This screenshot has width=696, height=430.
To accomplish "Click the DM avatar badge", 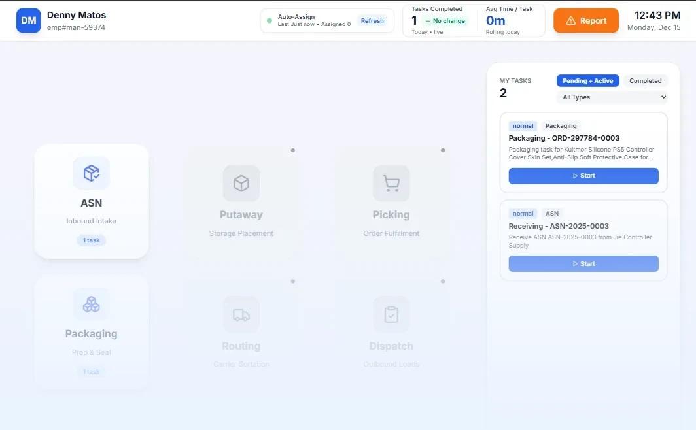I will click(27, 20).
